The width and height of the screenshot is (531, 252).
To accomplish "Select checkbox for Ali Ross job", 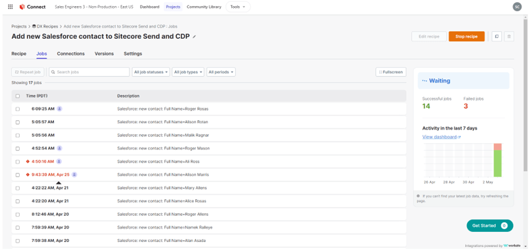I will (x=17, y=162).
